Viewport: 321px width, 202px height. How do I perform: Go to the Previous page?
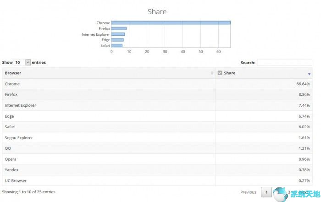[248, 192]
